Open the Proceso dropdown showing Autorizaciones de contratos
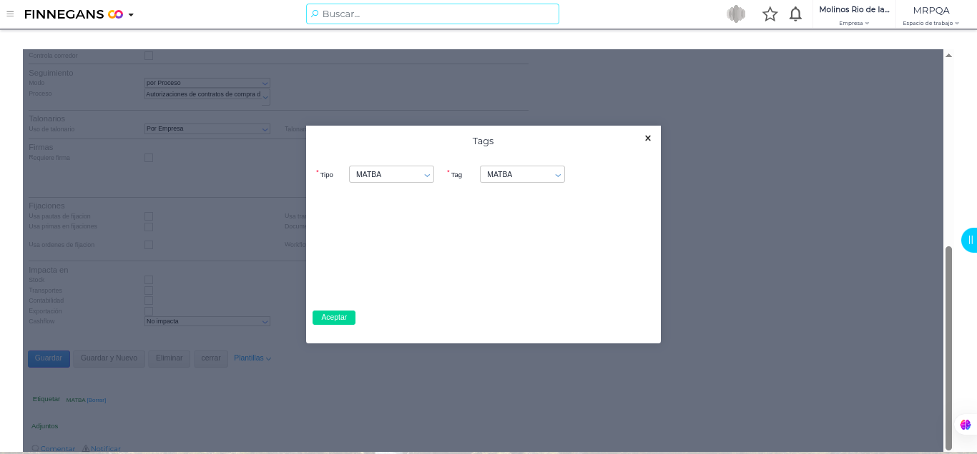Screen dimensions: 977x454 [x=207, y=96]
